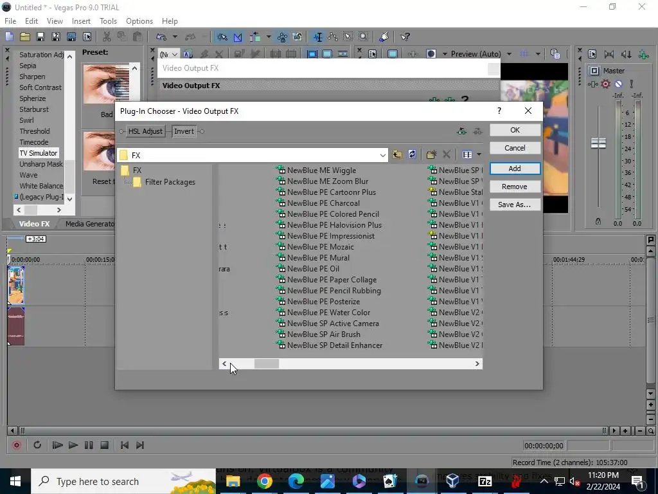Open the preview overlays grid dropdown arrow
Image resolution: width=658 pixels, height=494 pixels.
click(538, 54)
